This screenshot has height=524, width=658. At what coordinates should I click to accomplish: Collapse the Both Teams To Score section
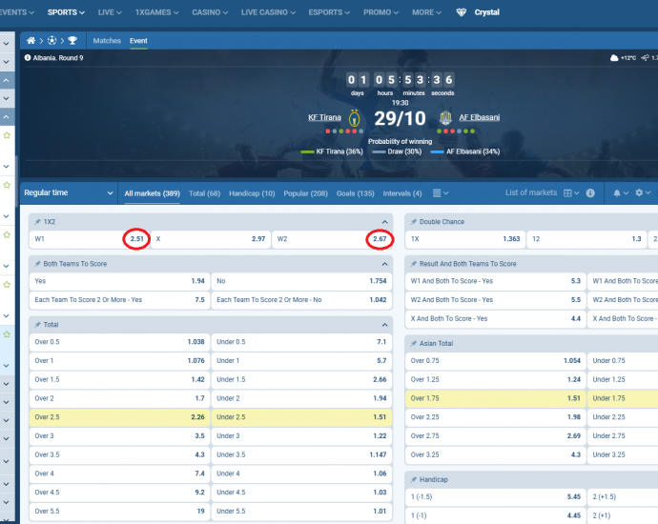[385, 264]
